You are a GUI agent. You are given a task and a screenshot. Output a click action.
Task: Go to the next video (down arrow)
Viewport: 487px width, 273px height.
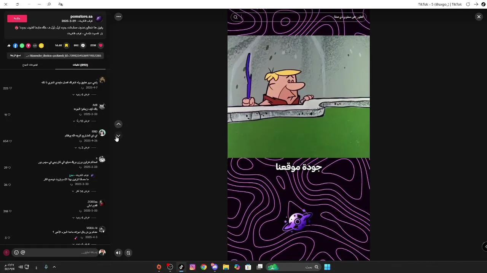(118, 136)
